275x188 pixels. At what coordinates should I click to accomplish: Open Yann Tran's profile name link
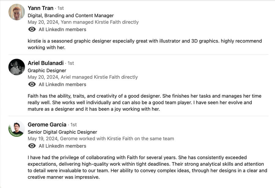click(40, 8)
